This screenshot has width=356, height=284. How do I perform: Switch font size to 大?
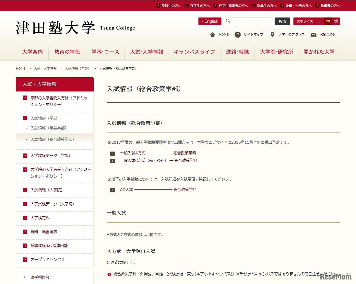tap(336, 21)
